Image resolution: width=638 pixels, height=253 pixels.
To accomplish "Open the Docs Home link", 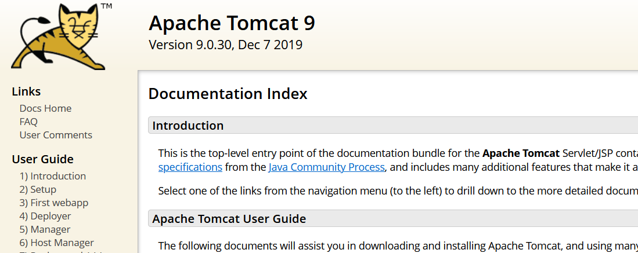I will point(45,108).
